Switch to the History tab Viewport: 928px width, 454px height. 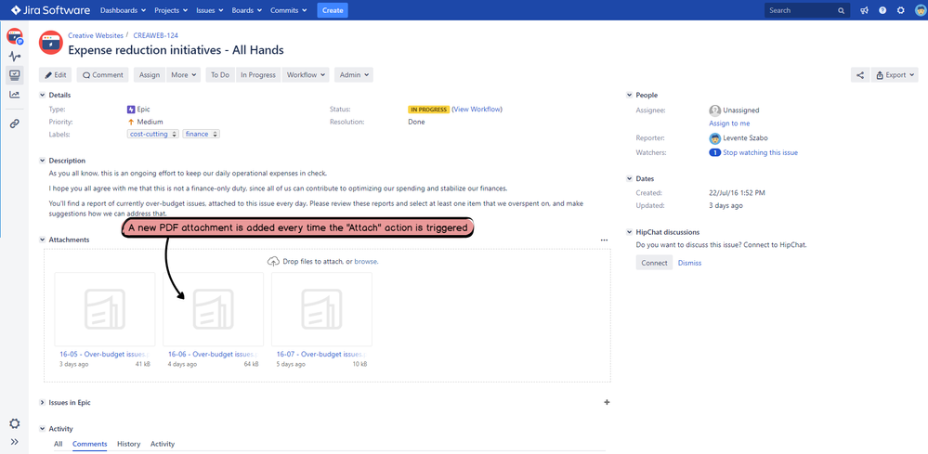tap(128, 444)
